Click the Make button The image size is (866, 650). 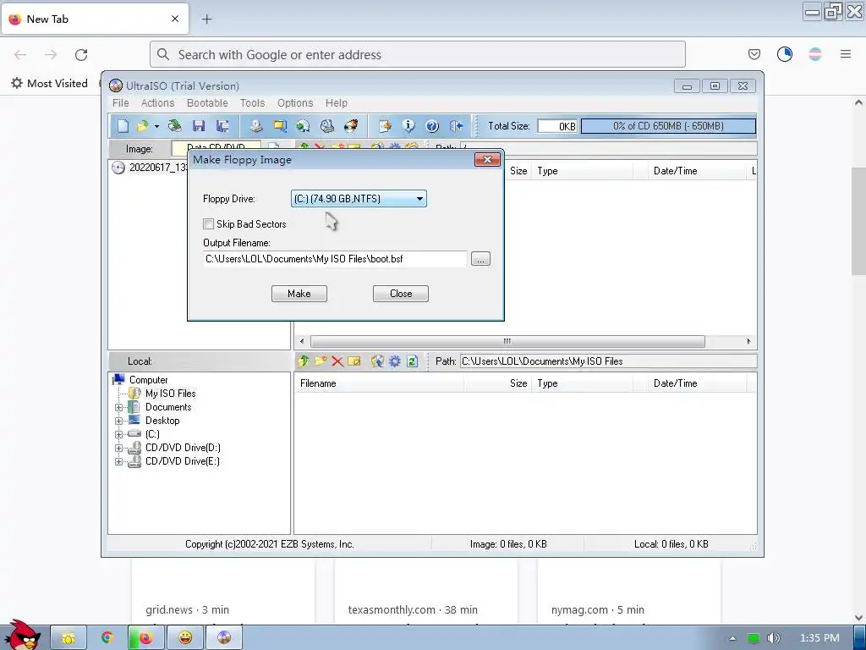299,294
